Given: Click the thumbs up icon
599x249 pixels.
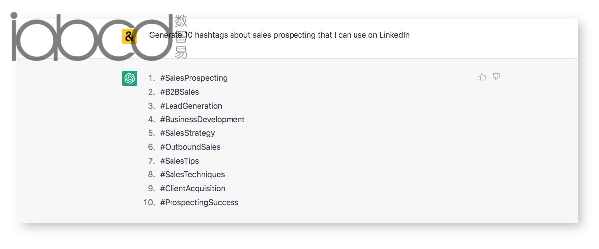Looking at the screenshot, I should (482, 77).
